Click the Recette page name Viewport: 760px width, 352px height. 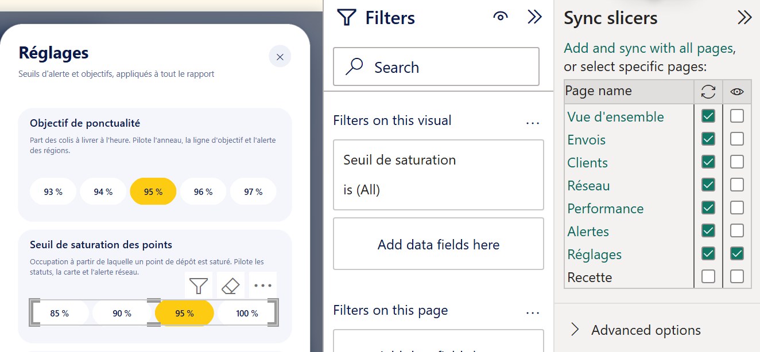coord(590,277)
